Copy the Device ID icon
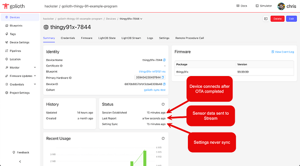Image resolution: width=300 pixels, height=166 pixels. click(x=164, y=84)
